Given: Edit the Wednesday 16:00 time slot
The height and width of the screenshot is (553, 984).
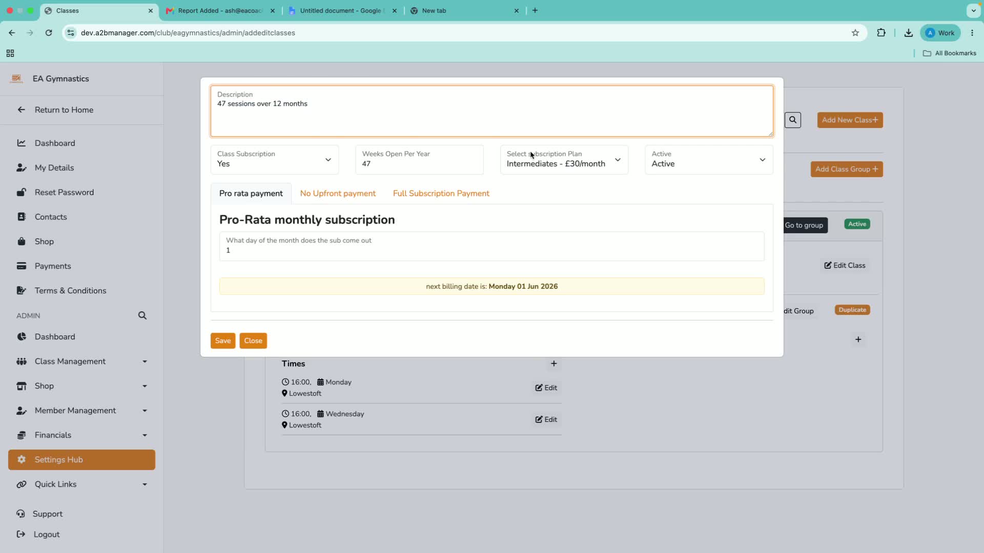Looking at the screenshot, I should point(546,419).
